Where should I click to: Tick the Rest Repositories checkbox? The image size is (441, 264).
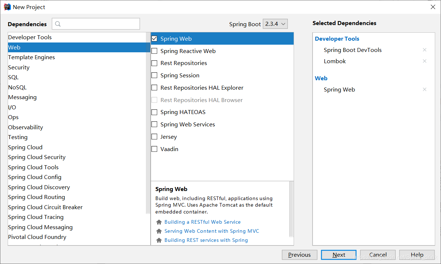(154, 63)
